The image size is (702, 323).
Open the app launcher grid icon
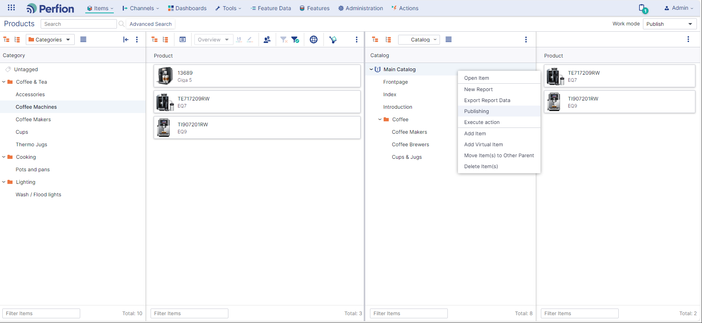11,8
